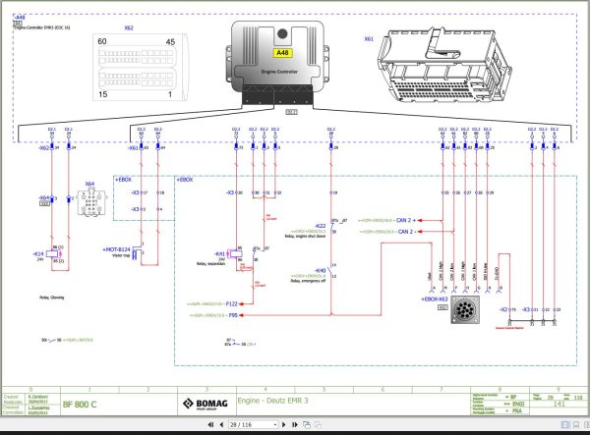590x435 pixels.
Task: Click the F122 fuse reference
Action: (x=232, y=303)
